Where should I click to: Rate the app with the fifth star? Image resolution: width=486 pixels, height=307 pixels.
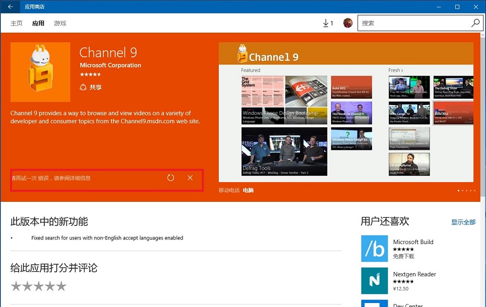click(61, 286)
